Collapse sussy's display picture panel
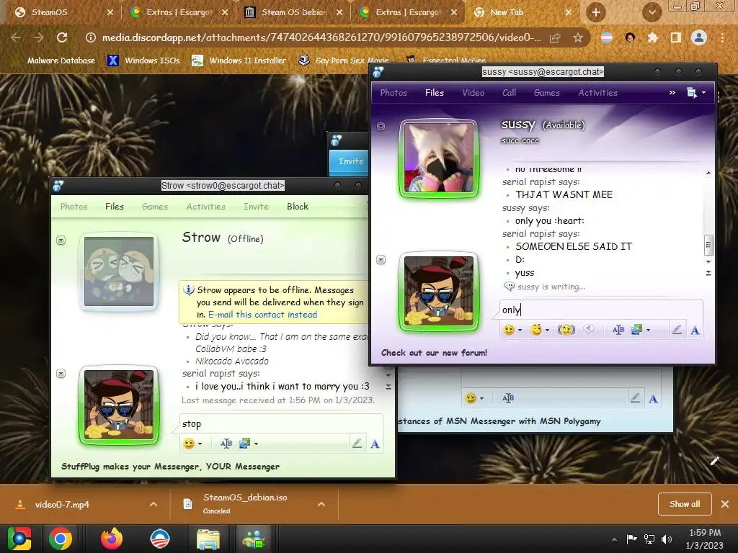This screenshot has height=553, width=738. [x=381, y=127]
